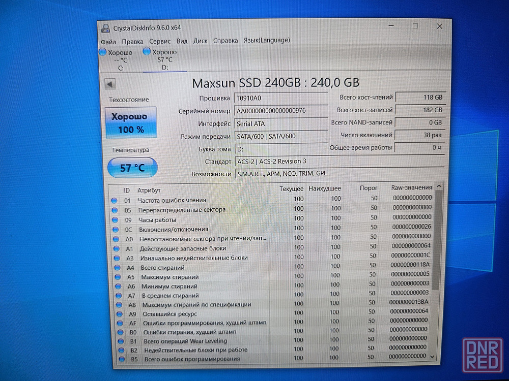Click the attribute list scroll down arrow

[432, 357]
